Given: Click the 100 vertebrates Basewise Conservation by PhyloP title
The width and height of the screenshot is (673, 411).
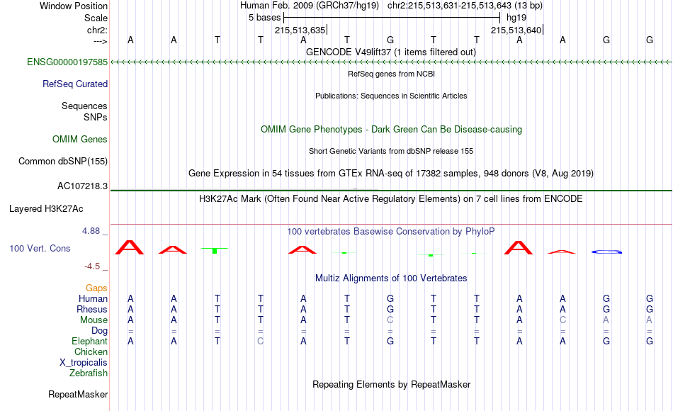Looking at the screenshot, I should (x=391, y=232).
